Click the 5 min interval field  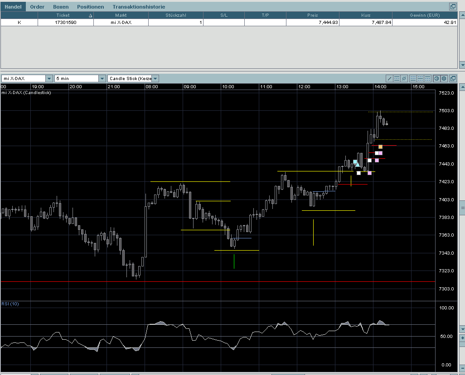click(x=77, y=78)
